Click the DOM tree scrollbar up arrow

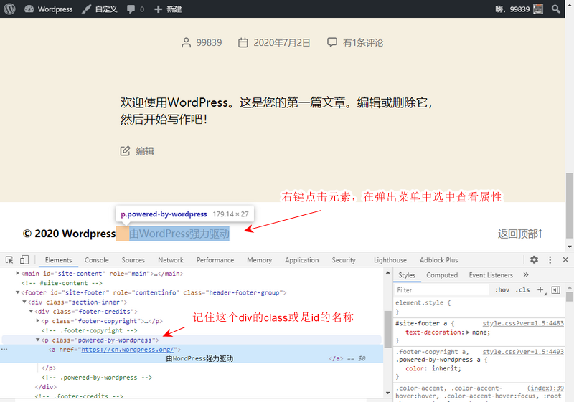(388, 272)
